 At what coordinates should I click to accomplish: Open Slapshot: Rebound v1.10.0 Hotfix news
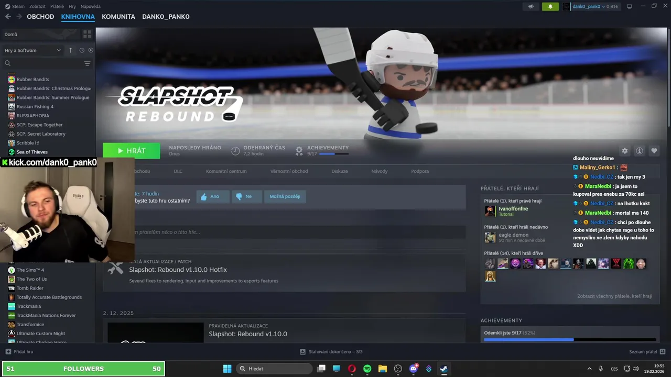[x=178, y=270]
